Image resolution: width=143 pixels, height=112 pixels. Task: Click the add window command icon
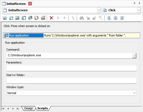tap(11, 18)
